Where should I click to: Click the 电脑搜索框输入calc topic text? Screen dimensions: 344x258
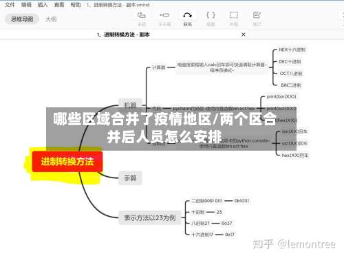[222, 67]
